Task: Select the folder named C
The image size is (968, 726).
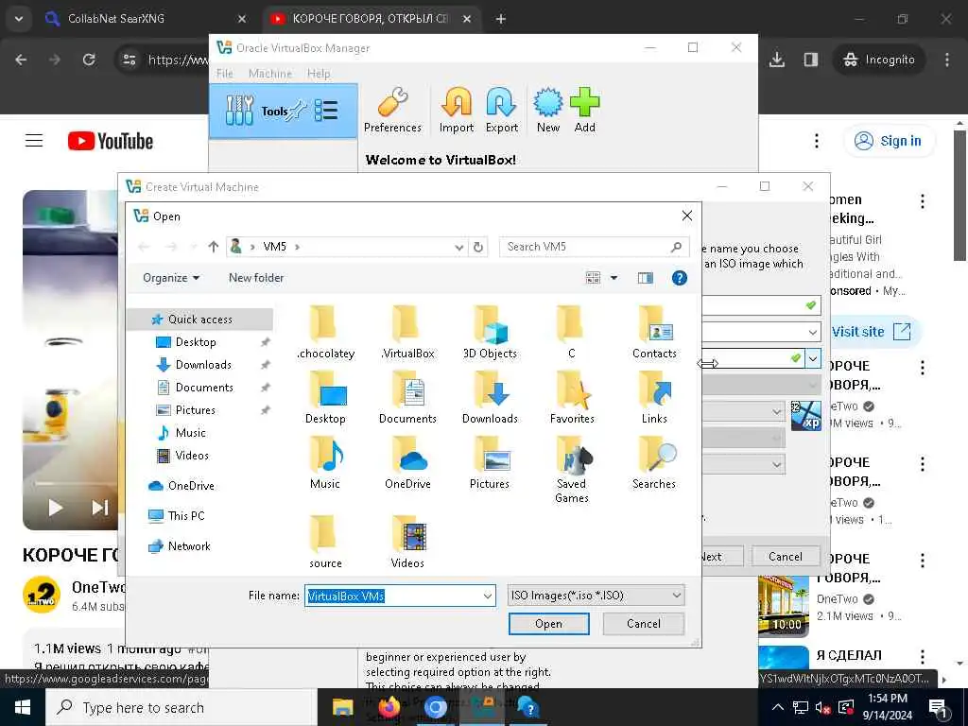Action: coord(572,332)
